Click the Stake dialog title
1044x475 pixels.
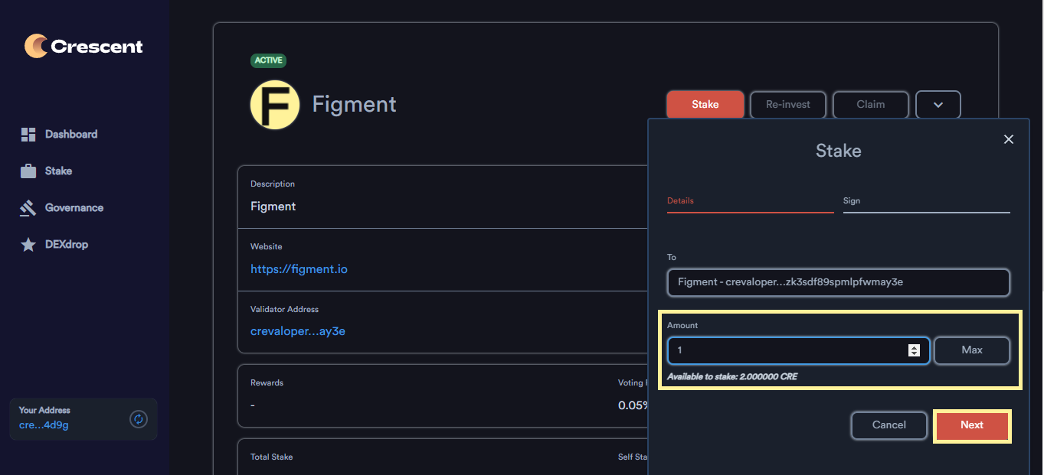pos(839,151)
